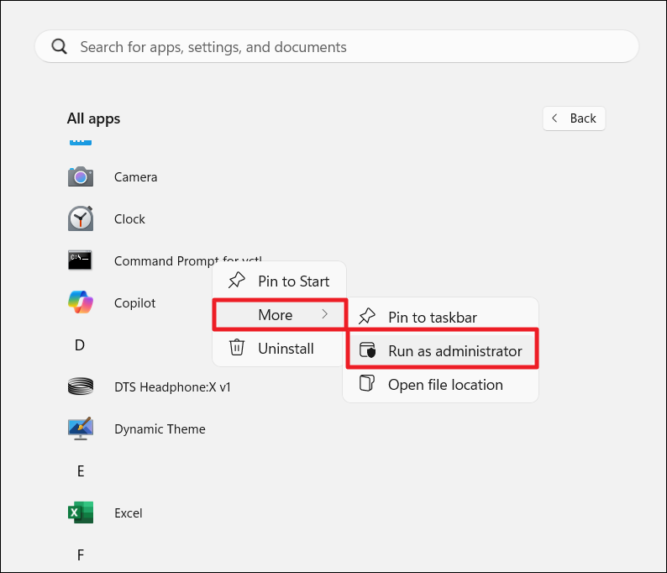
Task: Choose Run as administrator
Action: pyautogui.click(x=454, y=351)
